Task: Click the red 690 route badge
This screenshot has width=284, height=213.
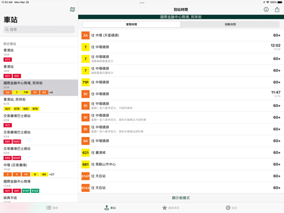Action: [8, 158]
